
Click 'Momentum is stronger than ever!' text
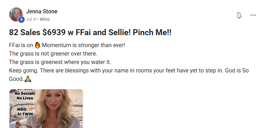point(84,45)
